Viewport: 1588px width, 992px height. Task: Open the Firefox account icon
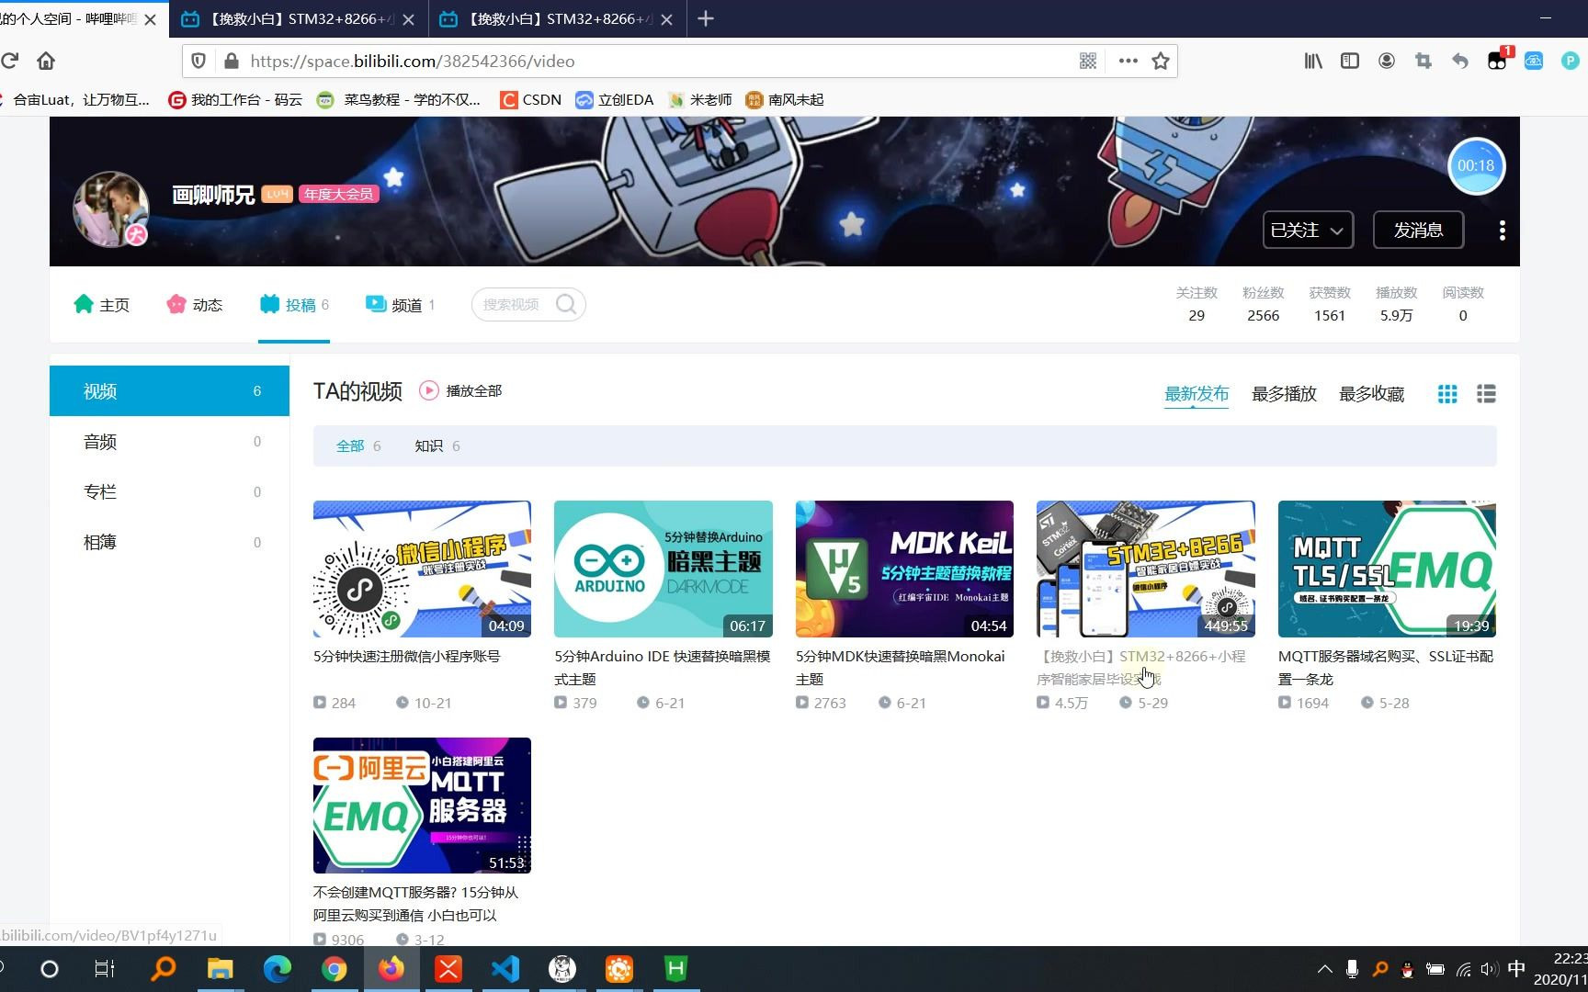[1387, 61]
